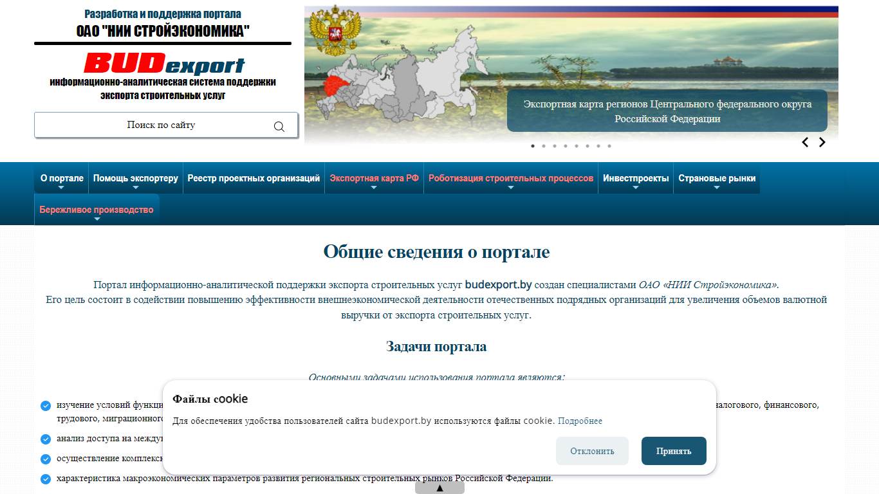Open the О портале menu
Viewport: 879px width, 494px height.
62,178
